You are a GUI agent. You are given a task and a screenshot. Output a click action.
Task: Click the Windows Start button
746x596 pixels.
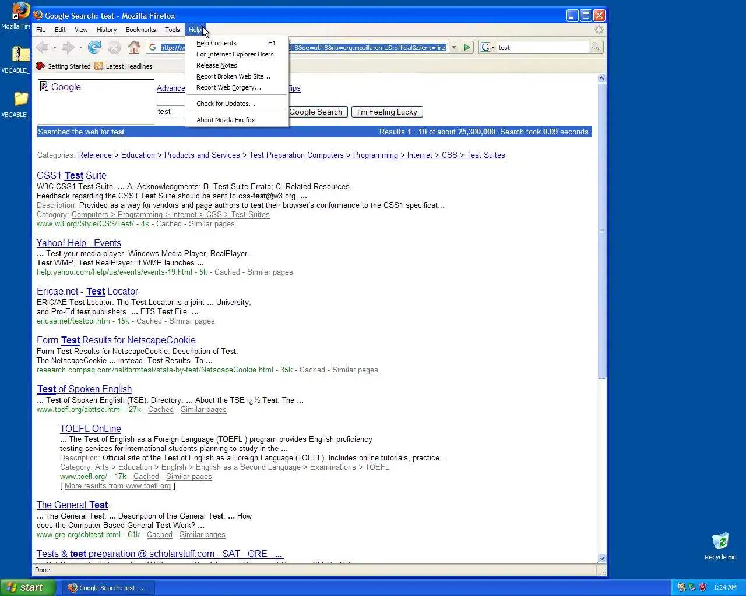[28, 587]
